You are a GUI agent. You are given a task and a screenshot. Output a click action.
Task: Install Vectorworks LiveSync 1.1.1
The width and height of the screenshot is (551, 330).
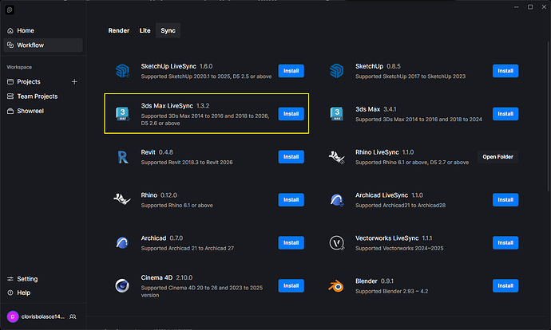click(x=505, y=243)
